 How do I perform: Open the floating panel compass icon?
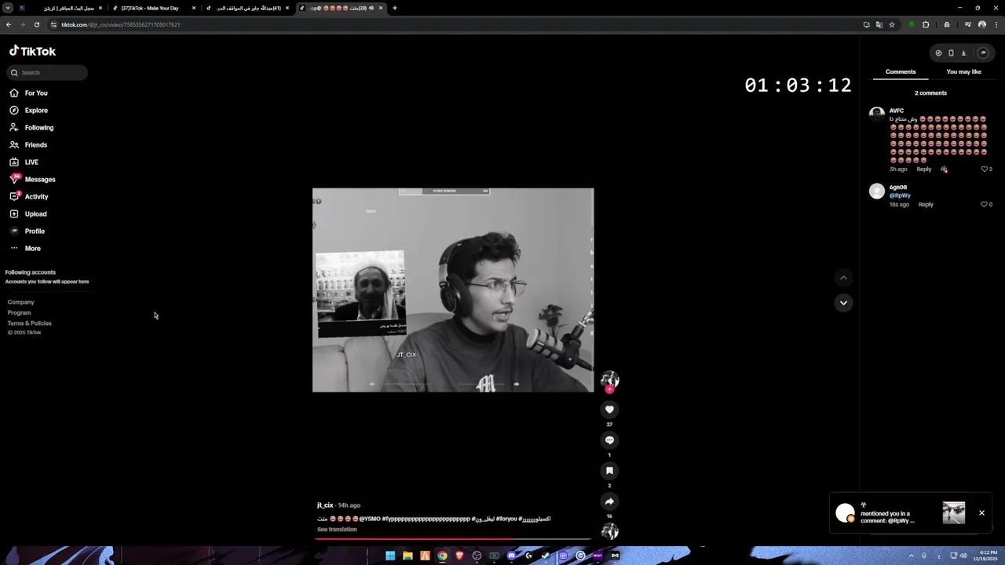938,53
